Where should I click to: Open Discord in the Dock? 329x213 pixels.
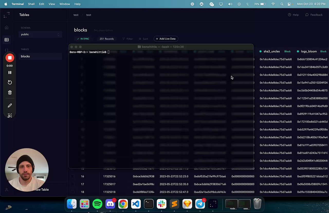click(x=110, y=204)
